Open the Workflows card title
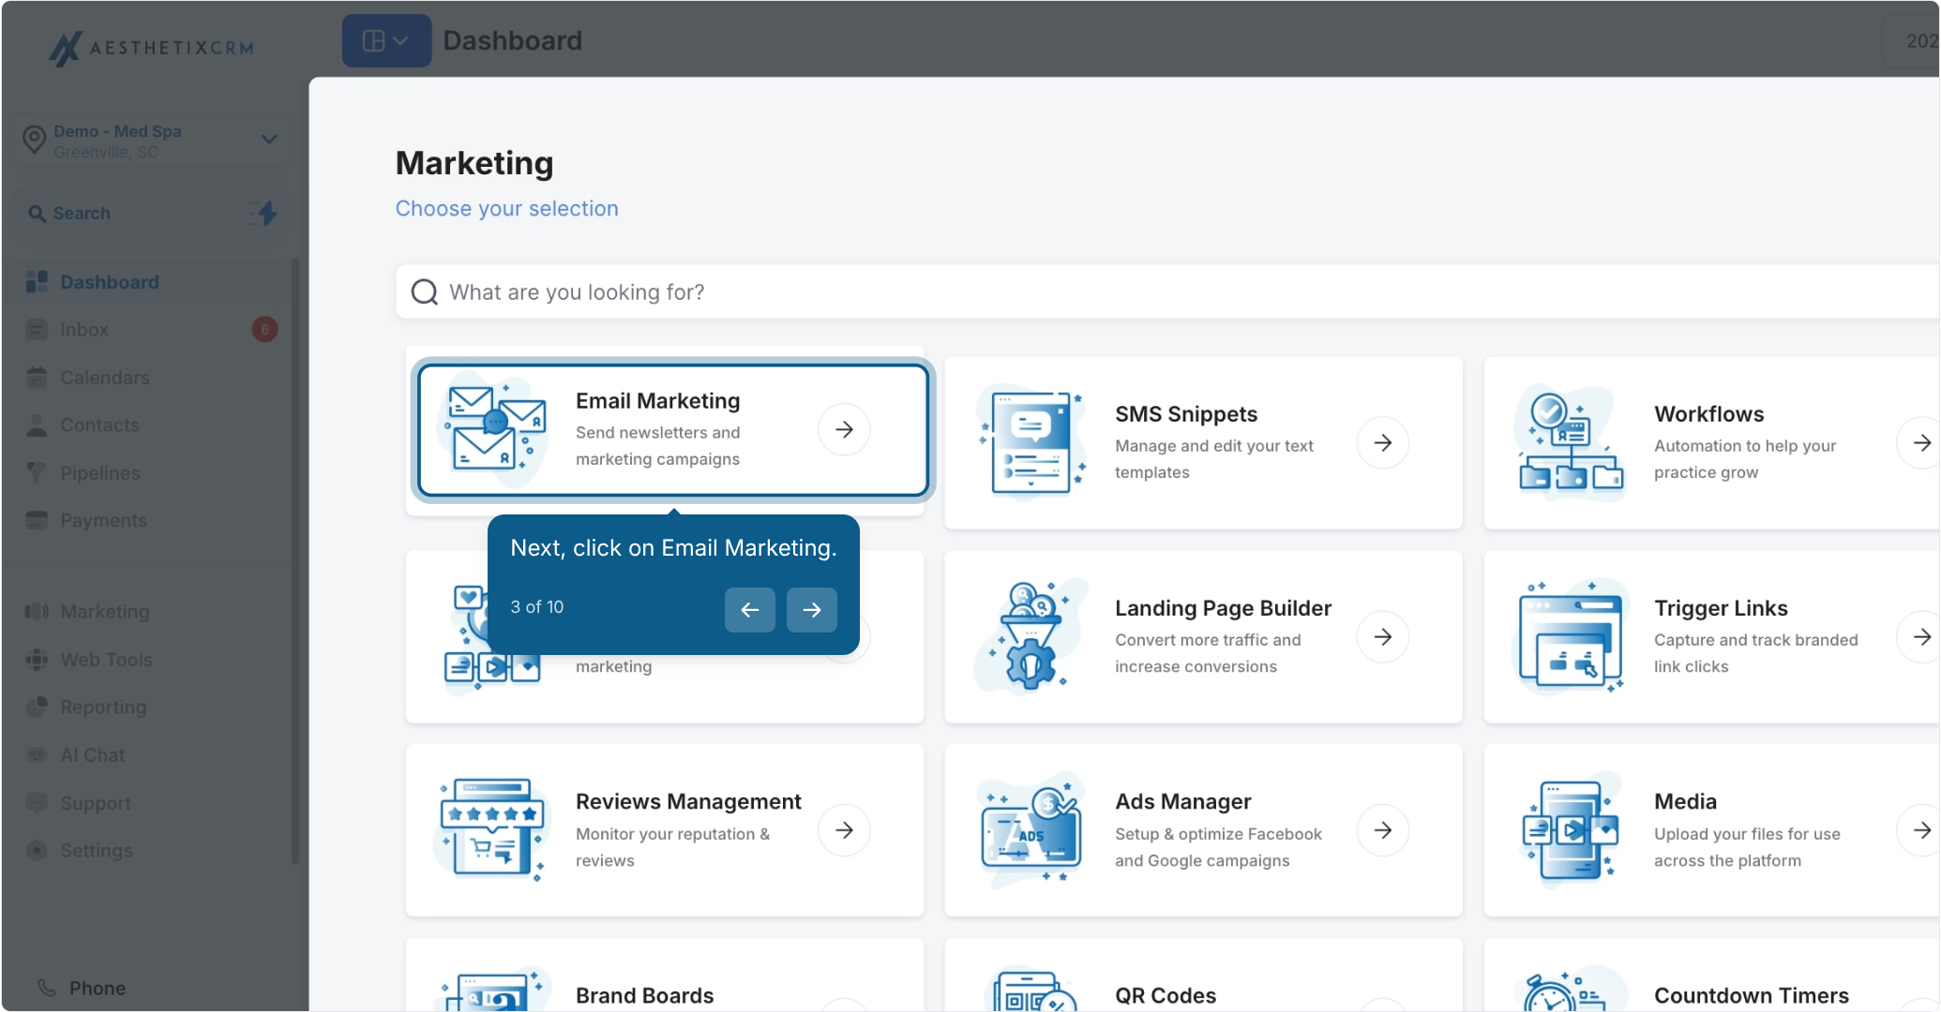This screenshot has width=1941, height=1012. pyautogui.click(x=1708, y=414)
